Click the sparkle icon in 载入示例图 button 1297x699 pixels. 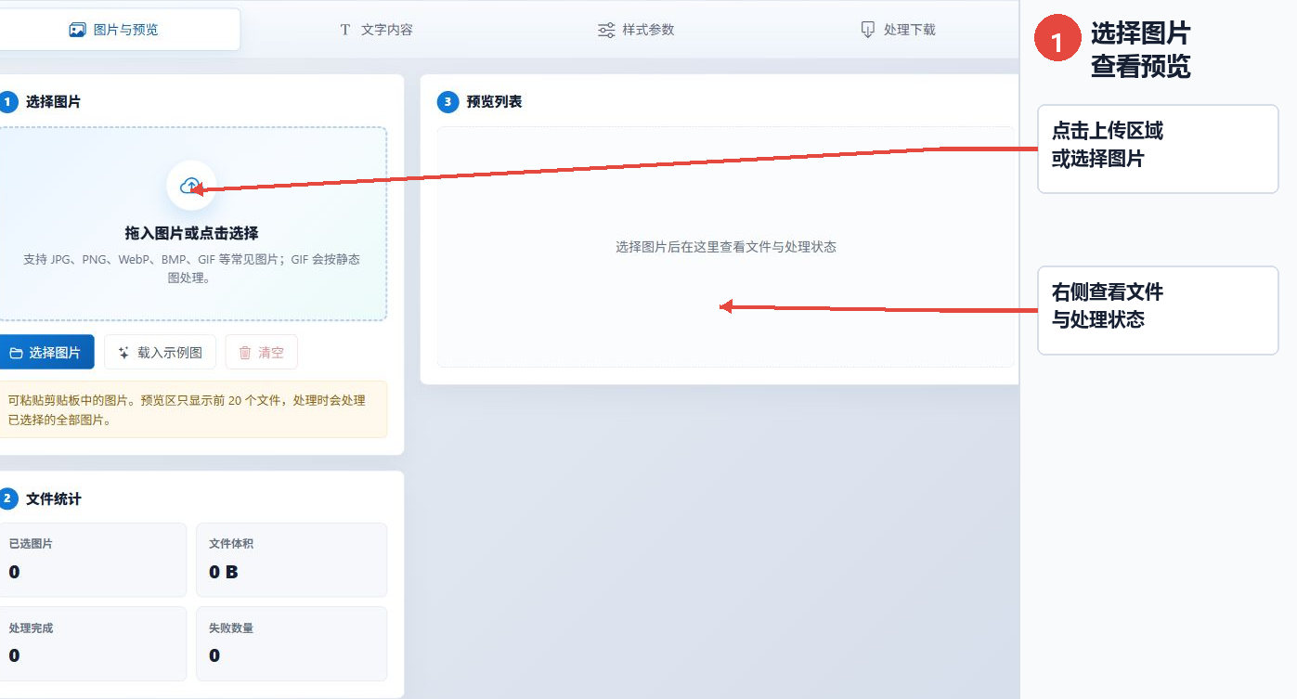pos(124,353)
